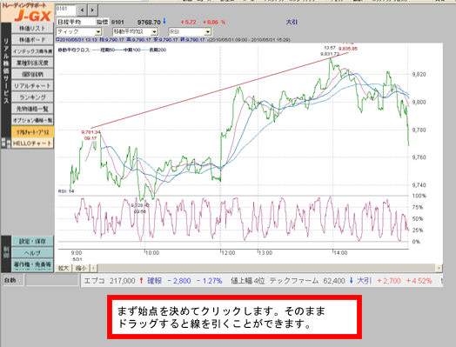Image resolution: width=456 pixels, height=347 pixels.
Task: Open the ランキング page
Action: coord(32,97)
